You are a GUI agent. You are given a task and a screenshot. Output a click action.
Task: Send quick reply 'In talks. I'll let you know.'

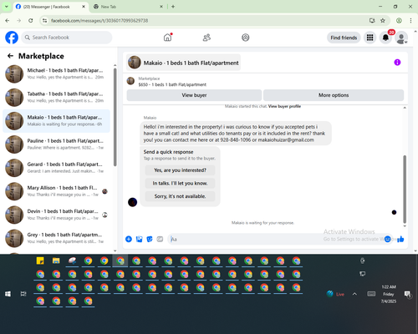pyautogui.click(x=180, y=183)
